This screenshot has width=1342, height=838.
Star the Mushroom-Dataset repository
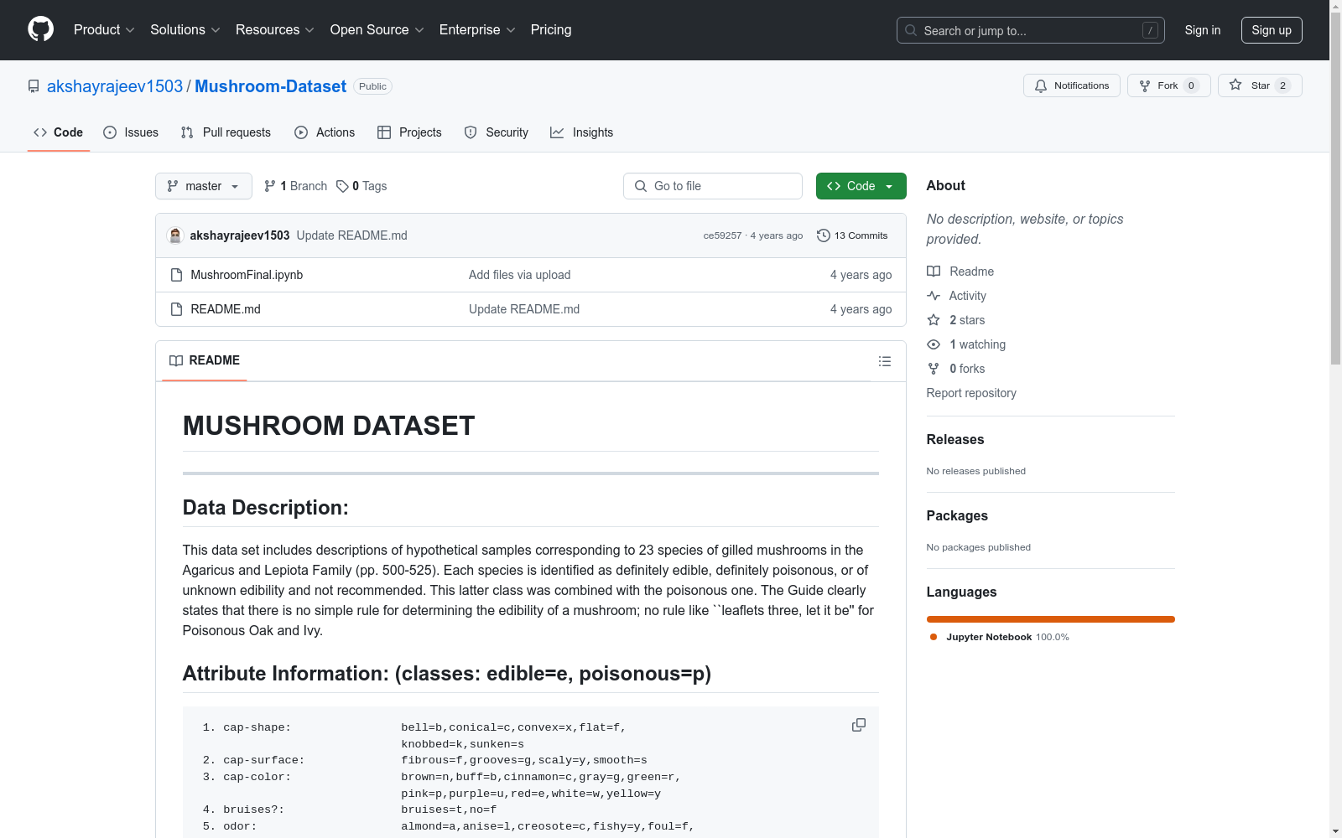click(x=1259, y=85)
